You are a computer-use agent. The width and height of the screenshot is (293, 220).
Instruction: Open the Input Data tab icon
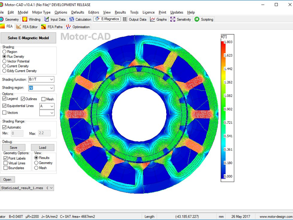(46, 19)
